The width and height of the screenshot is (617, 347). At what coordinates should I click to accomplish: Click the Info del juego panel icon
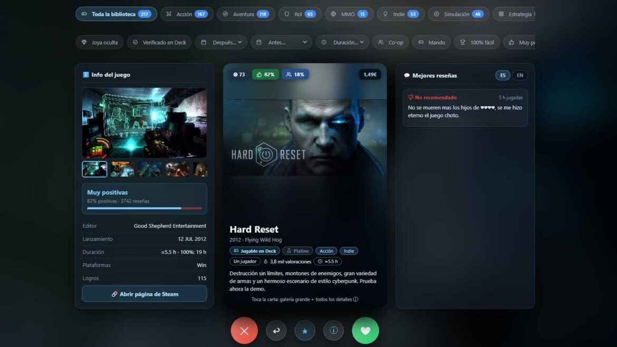coord(86,75)
